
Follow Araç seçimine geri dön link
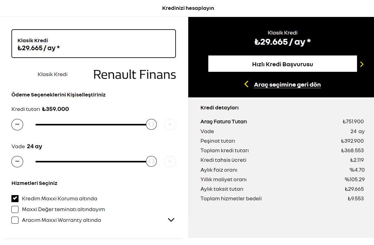287,84
